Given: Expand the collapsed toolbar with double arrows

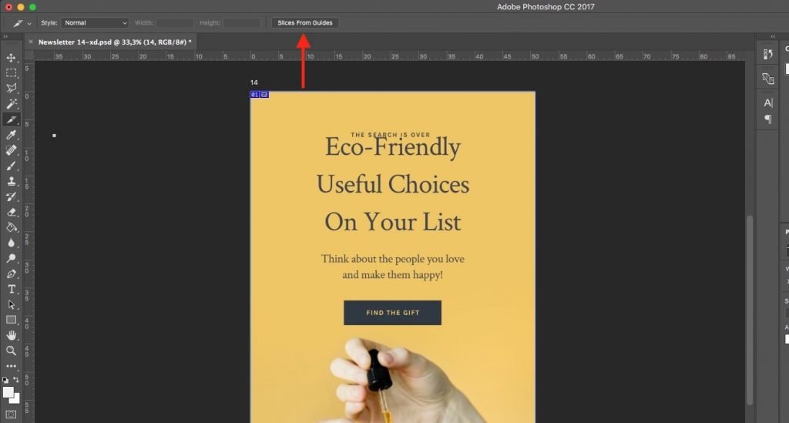Looking at the screenshot, I should pos(6,37).
